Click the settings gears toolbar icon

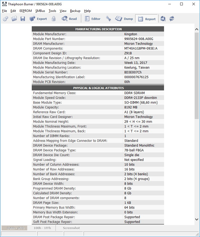click(x=6, y=19)
